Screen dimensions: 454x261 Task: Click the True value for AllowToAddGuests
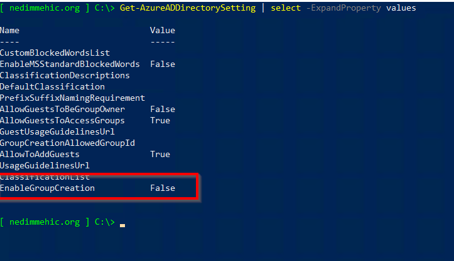[160, 154]
